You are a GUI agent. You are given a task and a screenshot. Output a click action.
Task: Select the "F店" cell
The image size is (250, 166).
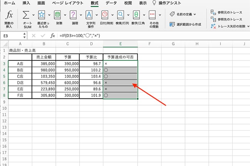tap(20, 95)
